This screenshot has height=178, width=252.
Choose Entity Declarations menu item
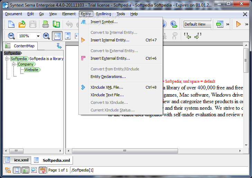[x=121, y=77]
